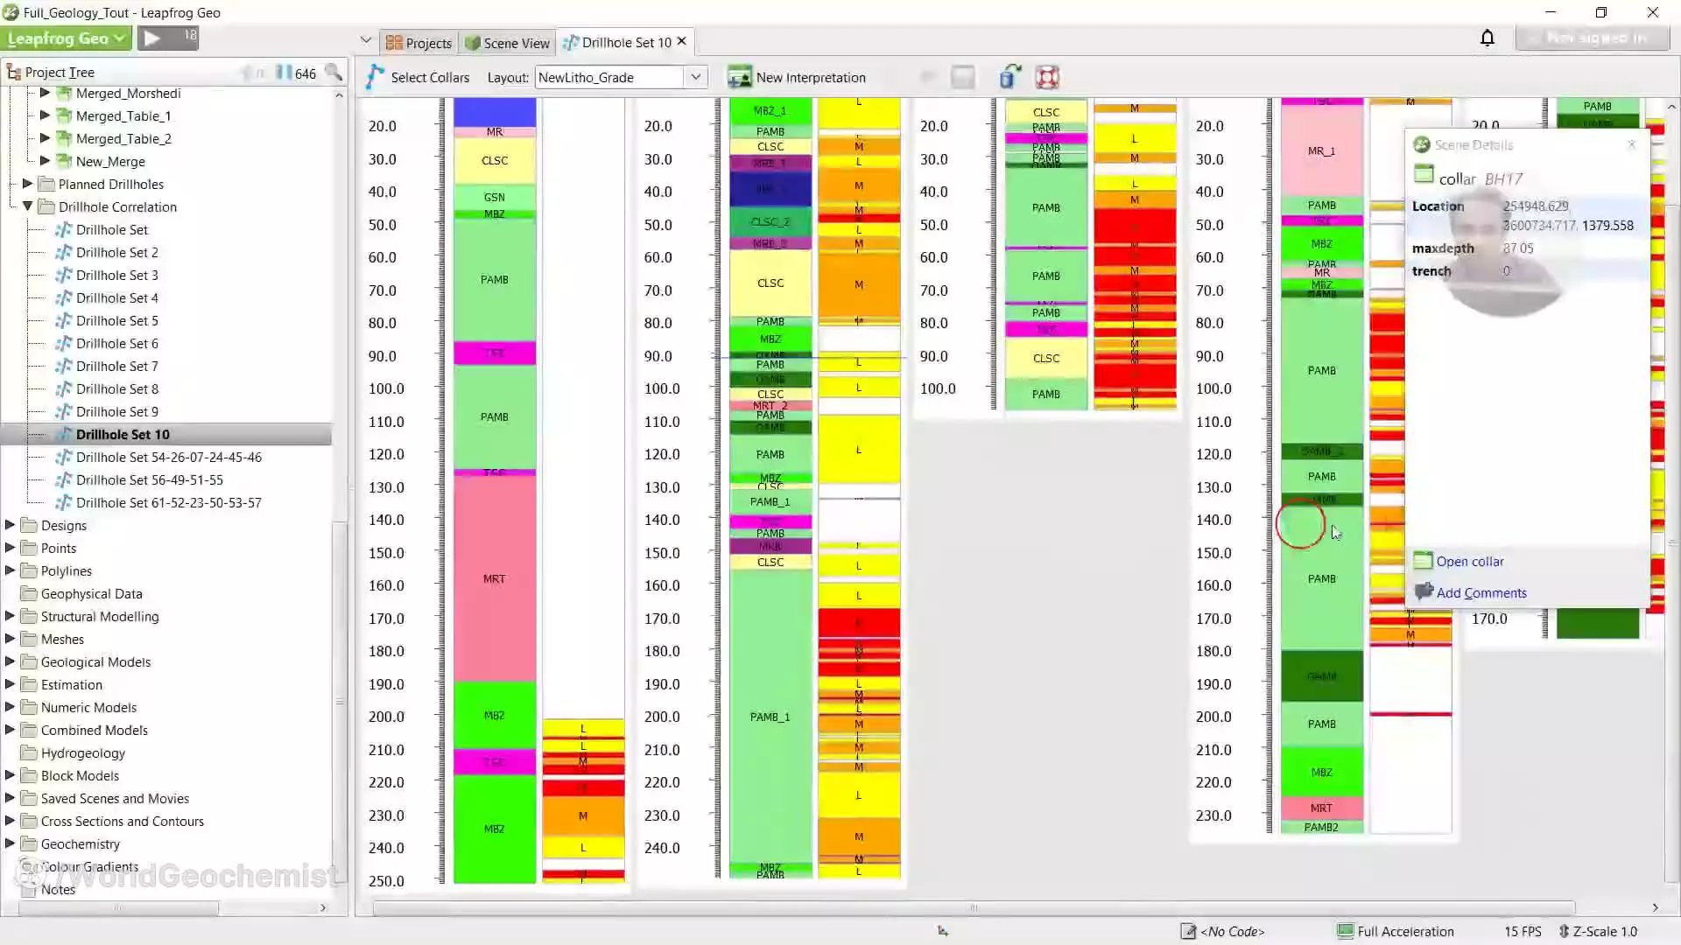Select Drillhole Set 54-26-07-24-45-46
Viewport: 1681px width, 945px height.
pos(168,457)
